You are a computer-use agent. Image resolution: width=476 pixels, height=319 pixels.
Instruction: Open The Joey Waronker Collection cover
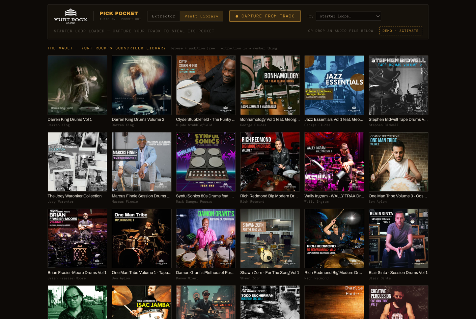(77, 162)
